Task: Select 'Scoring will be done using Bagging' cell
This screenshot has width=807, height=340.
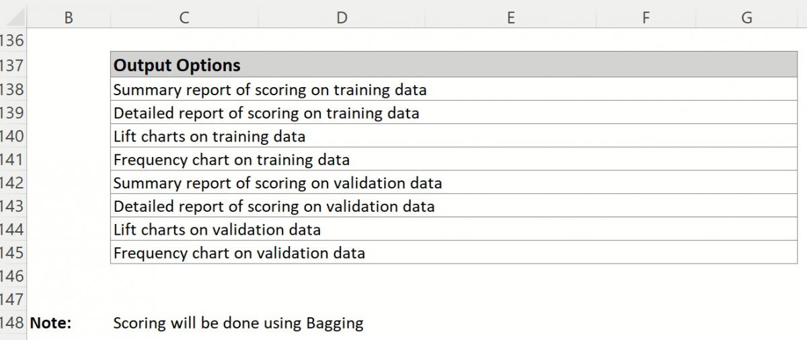Action: (x=238, y=323)
